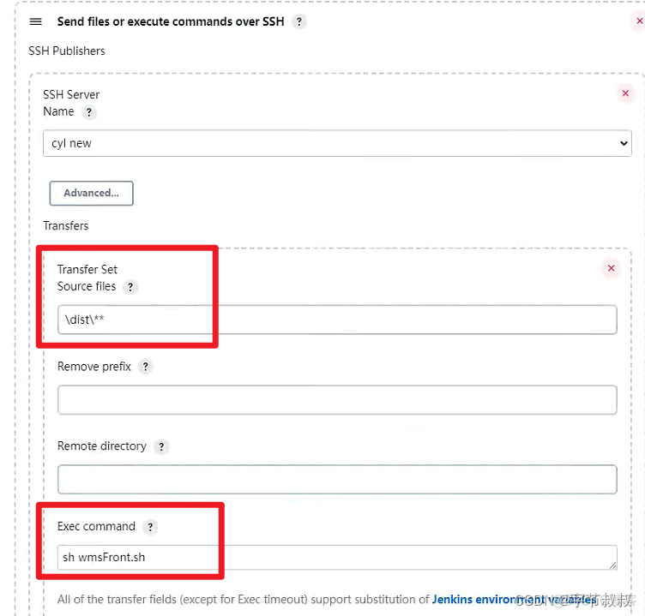
Task: Click the Remote directory input field
Action: [x=337, y=479]
